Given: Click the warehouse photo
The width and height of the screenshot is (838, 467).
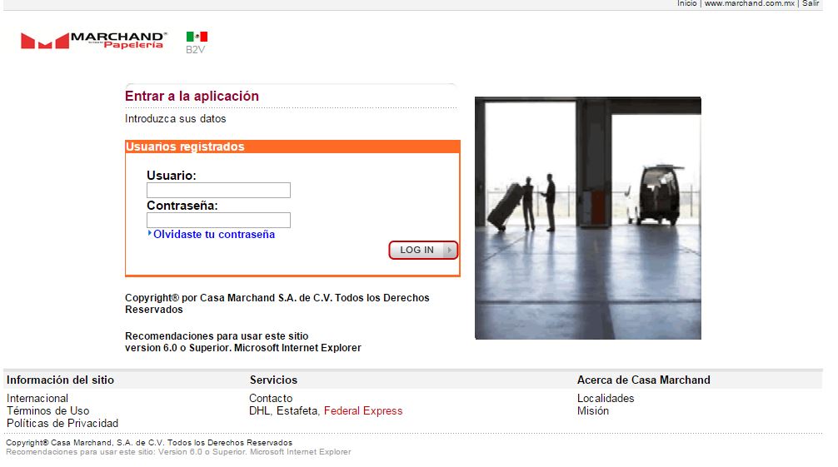Looking at the screenshot, I should coord(588,218).
